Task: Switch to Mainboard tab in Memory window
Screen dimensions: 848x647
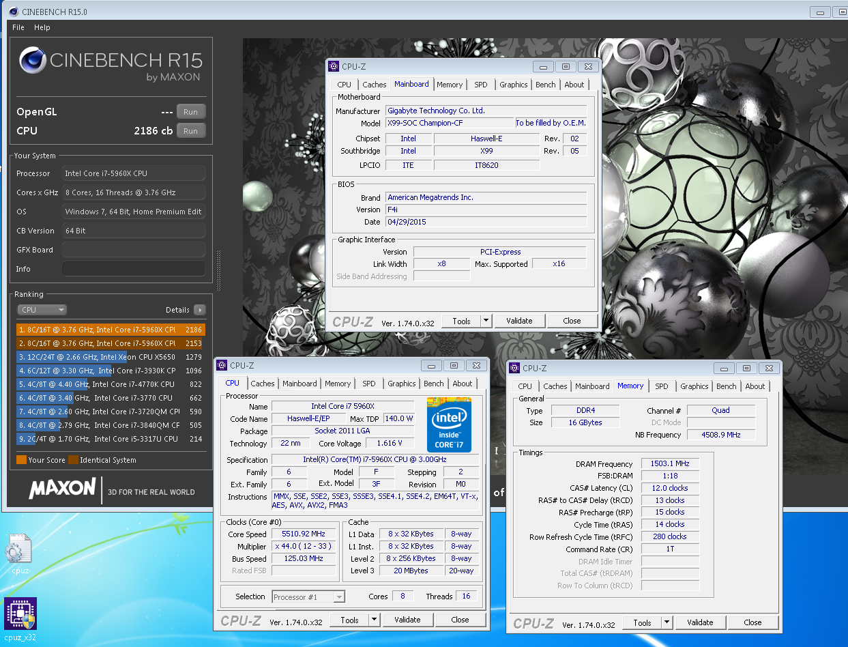Action: tap(592, 386)
